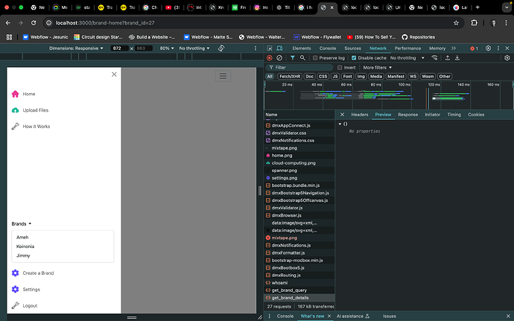Click the Logout wrench icon
Screen dimensions: 514x321
(15, 305)
